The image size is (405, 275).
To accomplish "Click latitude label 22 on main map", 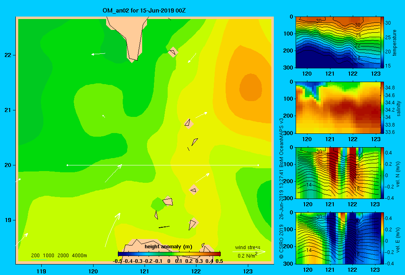I will point(8,55).
